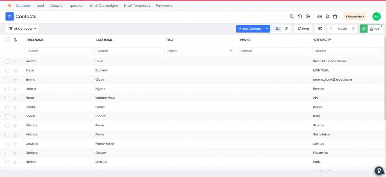The height and width of the screenshot is (177, 386).
Task: Select the florian renard row checkbox
Action: coord(8,116)
